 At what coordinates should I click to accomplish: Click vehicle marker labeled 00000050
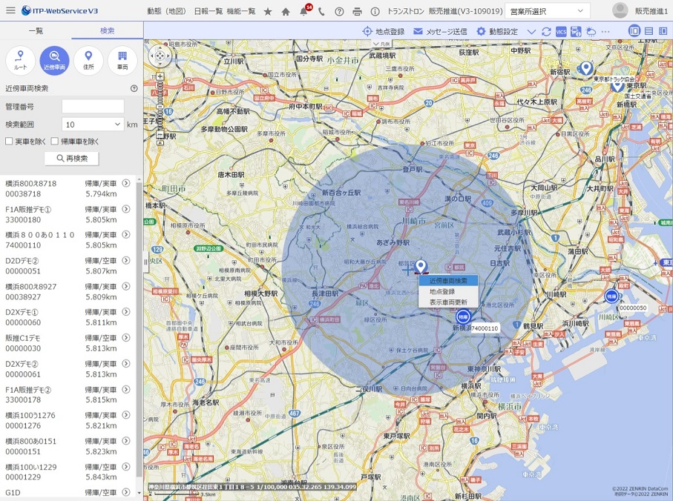click(611, 296)
